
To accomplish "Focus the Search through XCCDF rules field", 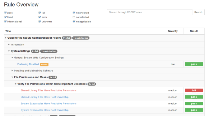I will pyautogui.click(x=149, y=12).
